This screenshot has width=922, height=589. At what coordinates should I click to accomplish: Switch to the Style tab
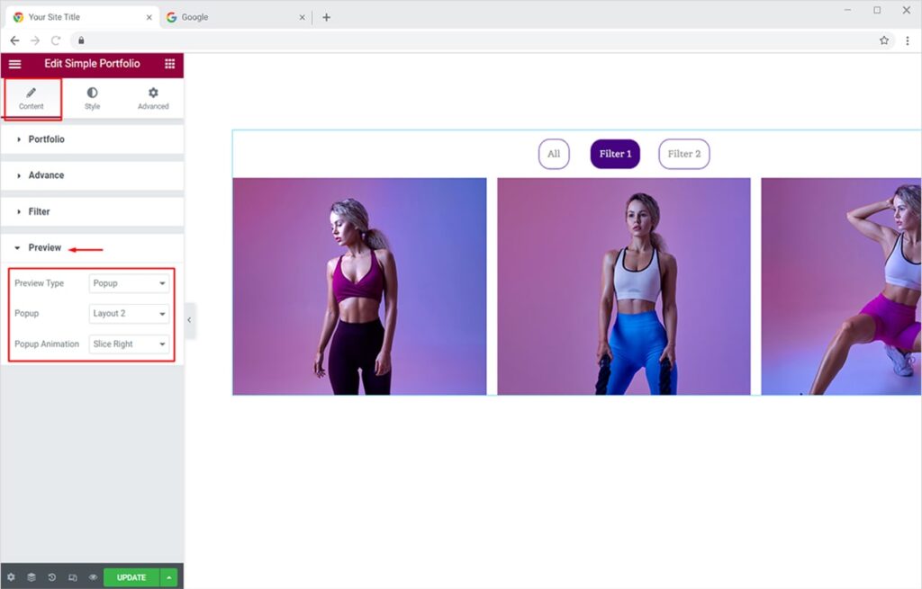(92, 98)
